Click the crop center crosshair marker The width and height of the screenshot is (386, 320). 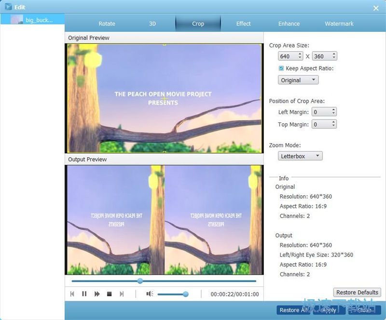(164, 98)
